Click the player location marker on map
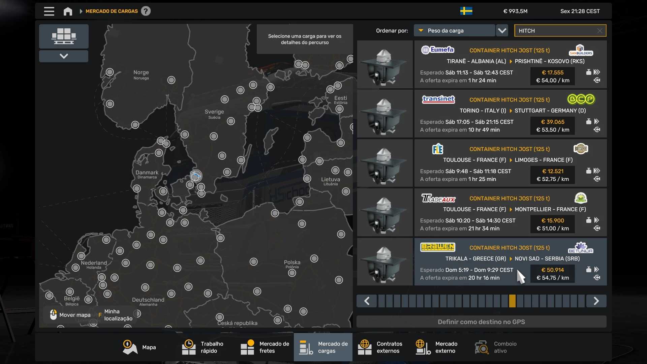 (x=196, y=176)
